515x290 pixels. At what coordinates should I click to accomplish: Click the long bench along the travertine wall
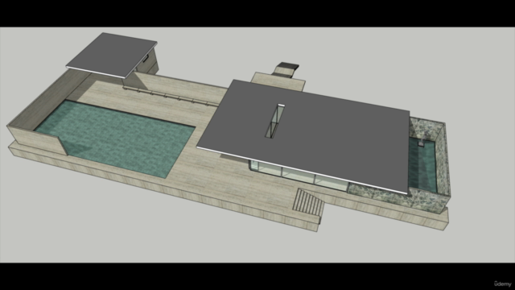pyautogui.click(x=171, y=96)
